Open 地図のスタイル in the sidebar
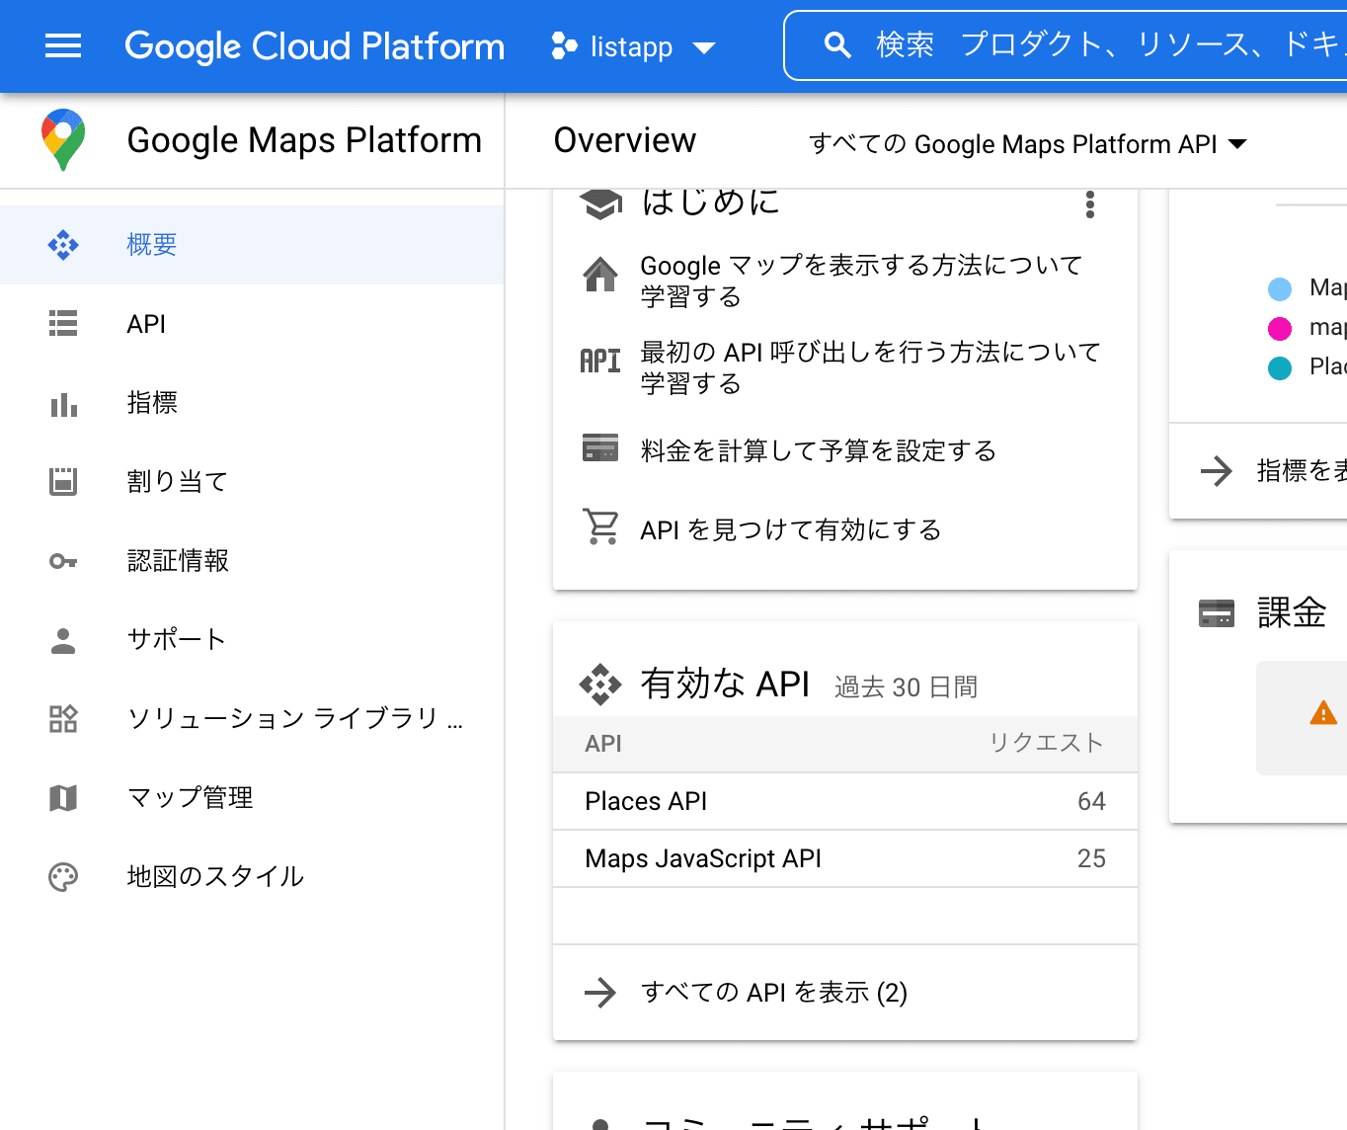1347x1130 pixels. click(x=252, y=877)
